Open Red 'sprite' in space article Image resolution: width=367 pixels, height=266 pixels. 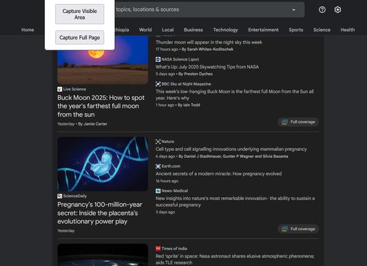click(x=235, y=259)
